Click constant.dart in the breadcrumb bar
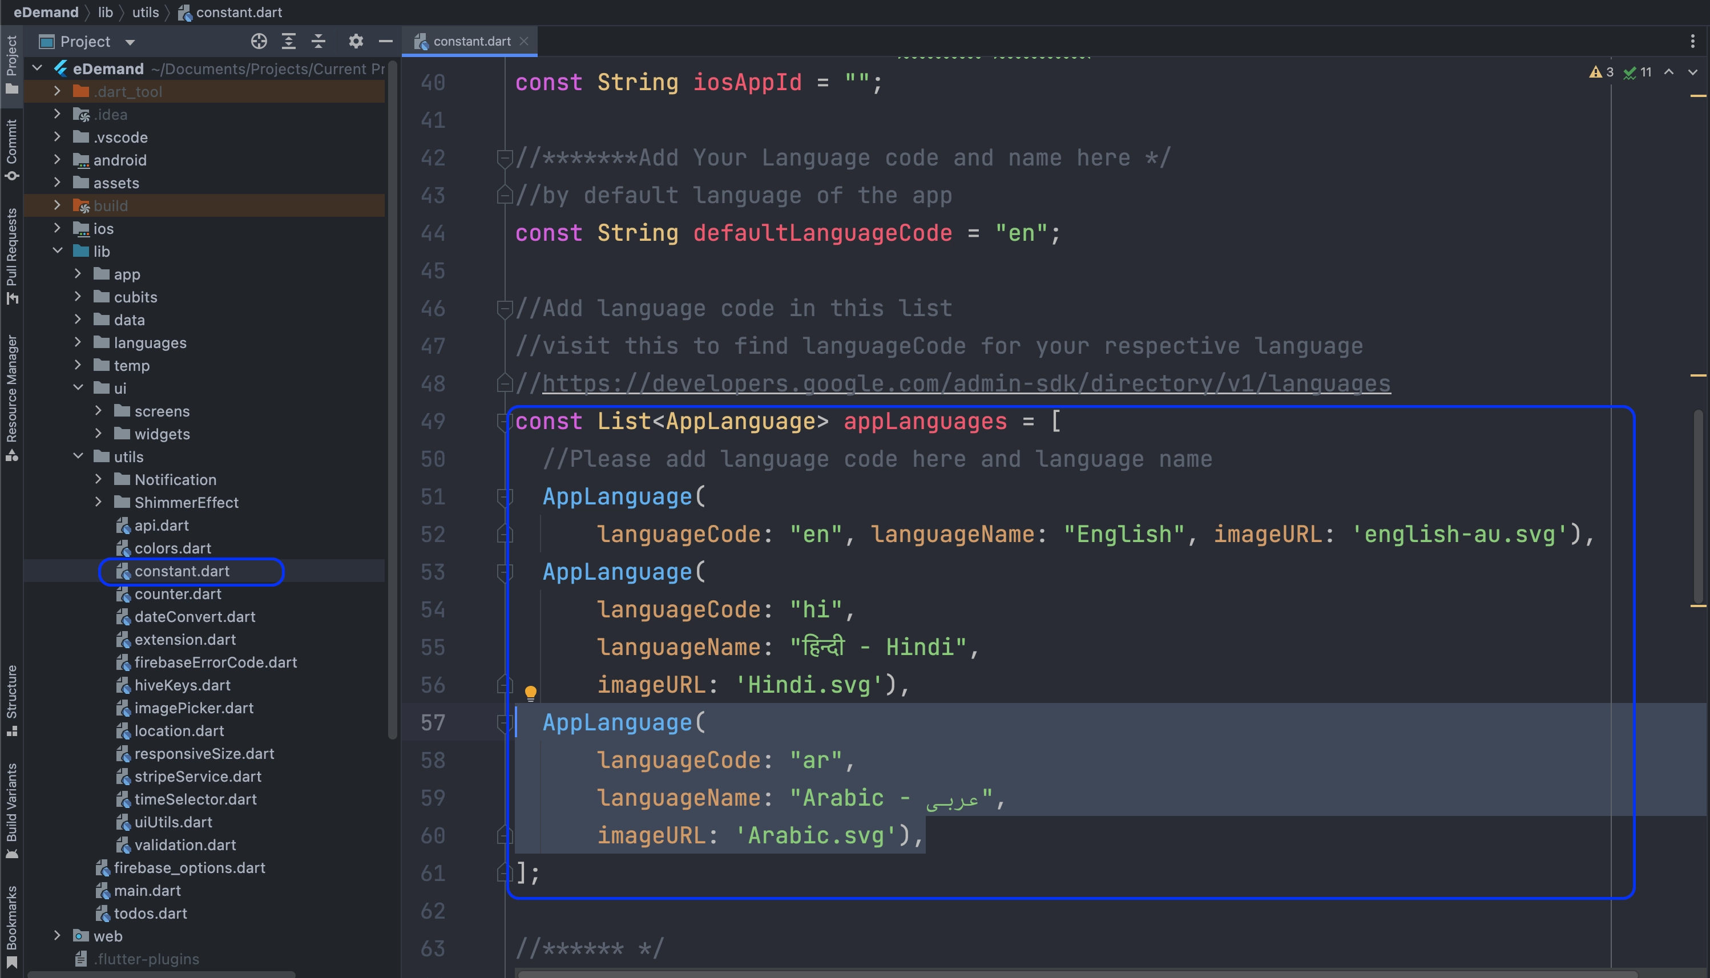The height and width of the screenshot is (978, 1710). [x=231, y=12]
